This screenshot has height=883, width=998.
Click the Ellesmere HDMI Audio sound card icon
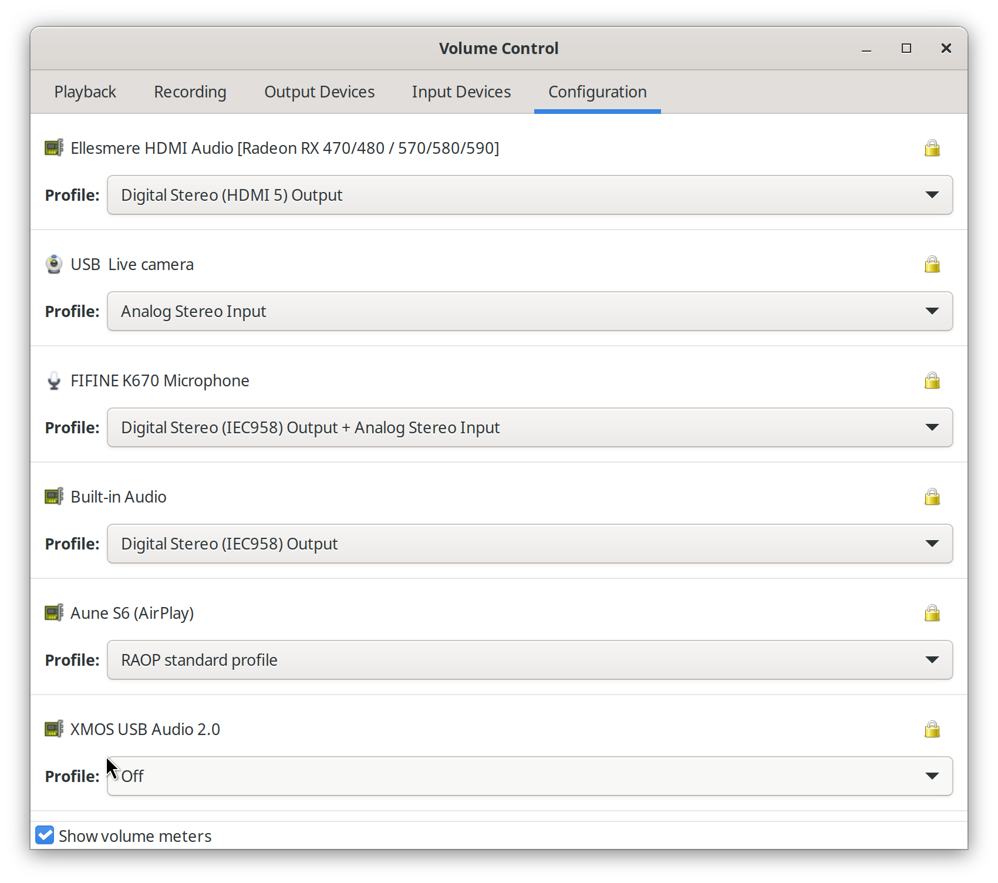(x=54, y=147)
